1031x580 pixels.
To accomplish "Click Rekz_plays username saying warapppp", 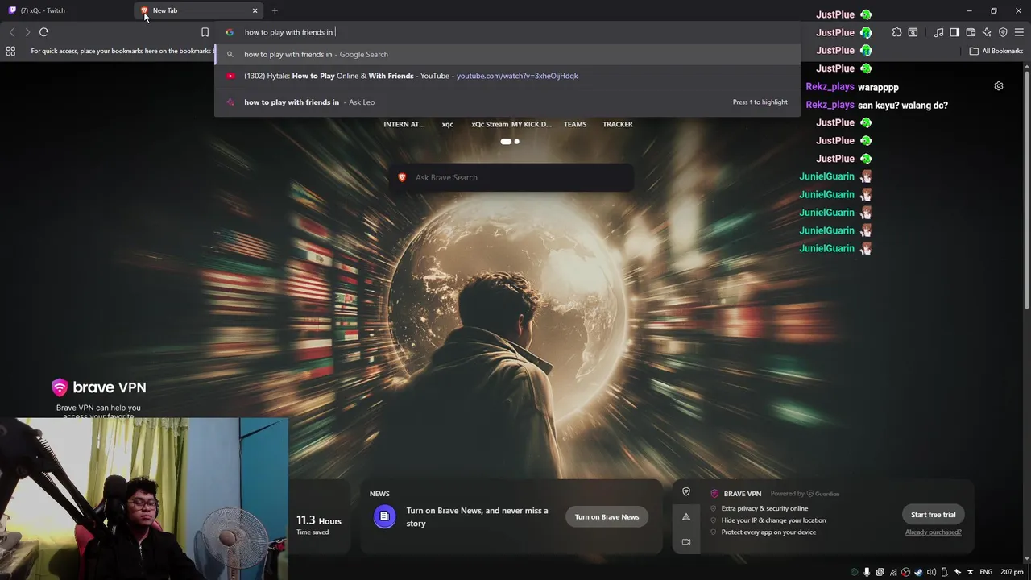I will click(x=830, y=87).
